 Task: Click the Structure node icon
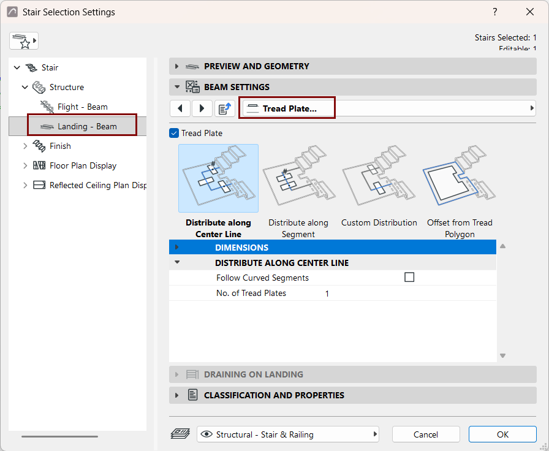pos(39,87)
